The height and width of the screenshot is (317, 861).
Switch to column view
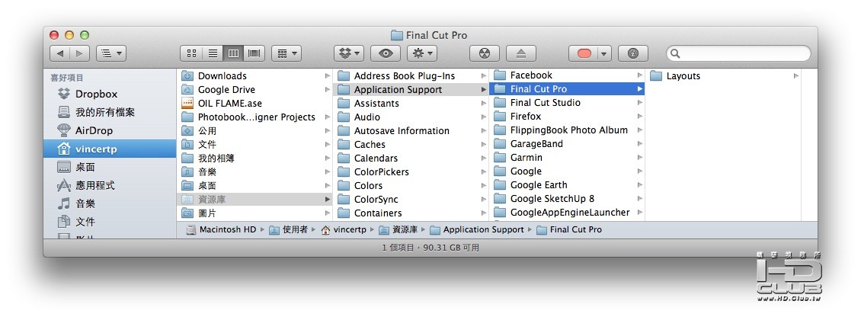[233, 53]
